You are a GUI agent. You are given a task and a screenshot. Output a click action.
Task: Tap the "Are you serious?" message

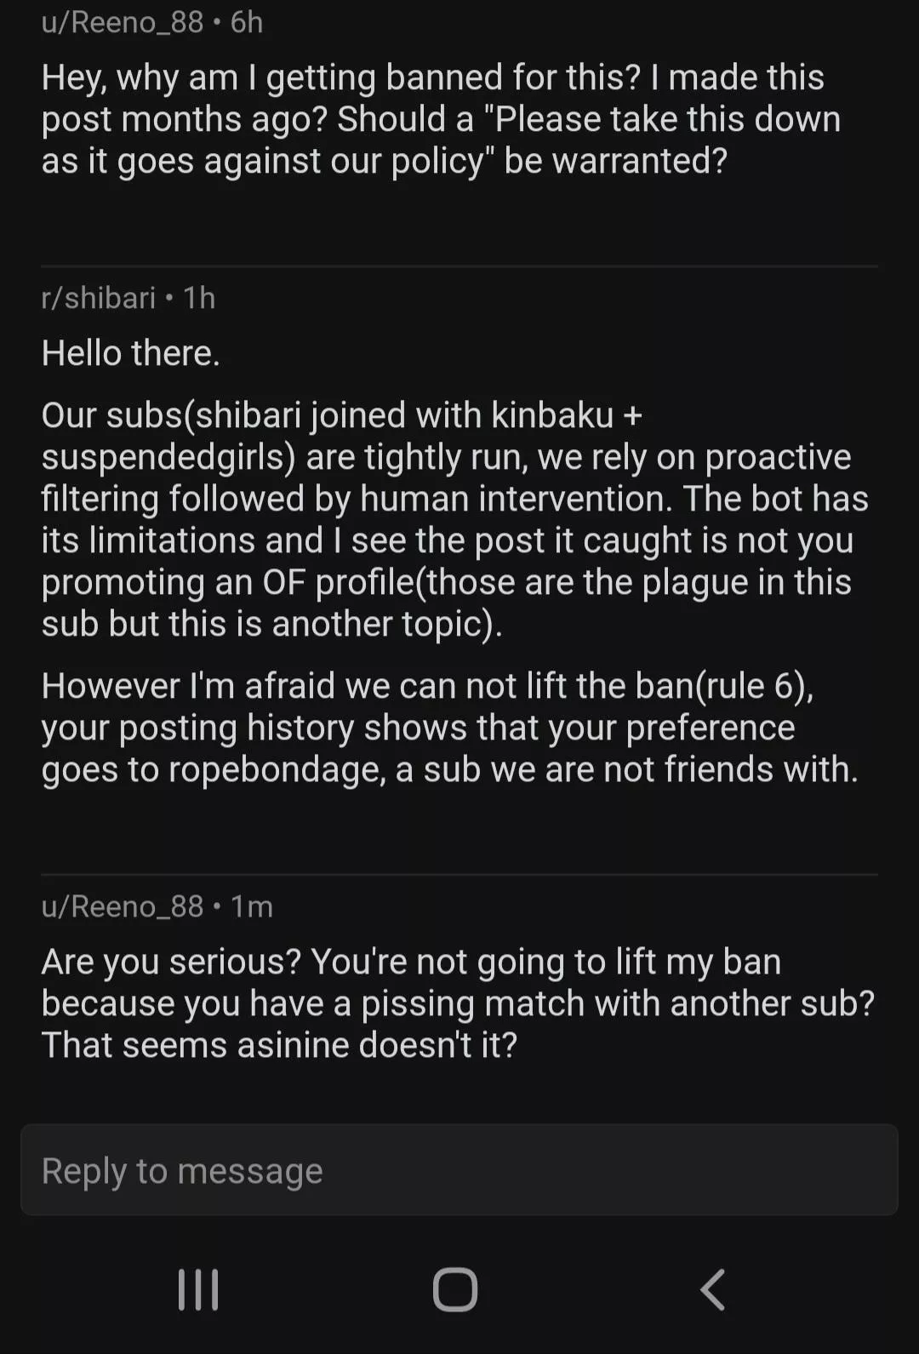(458, 1003)
